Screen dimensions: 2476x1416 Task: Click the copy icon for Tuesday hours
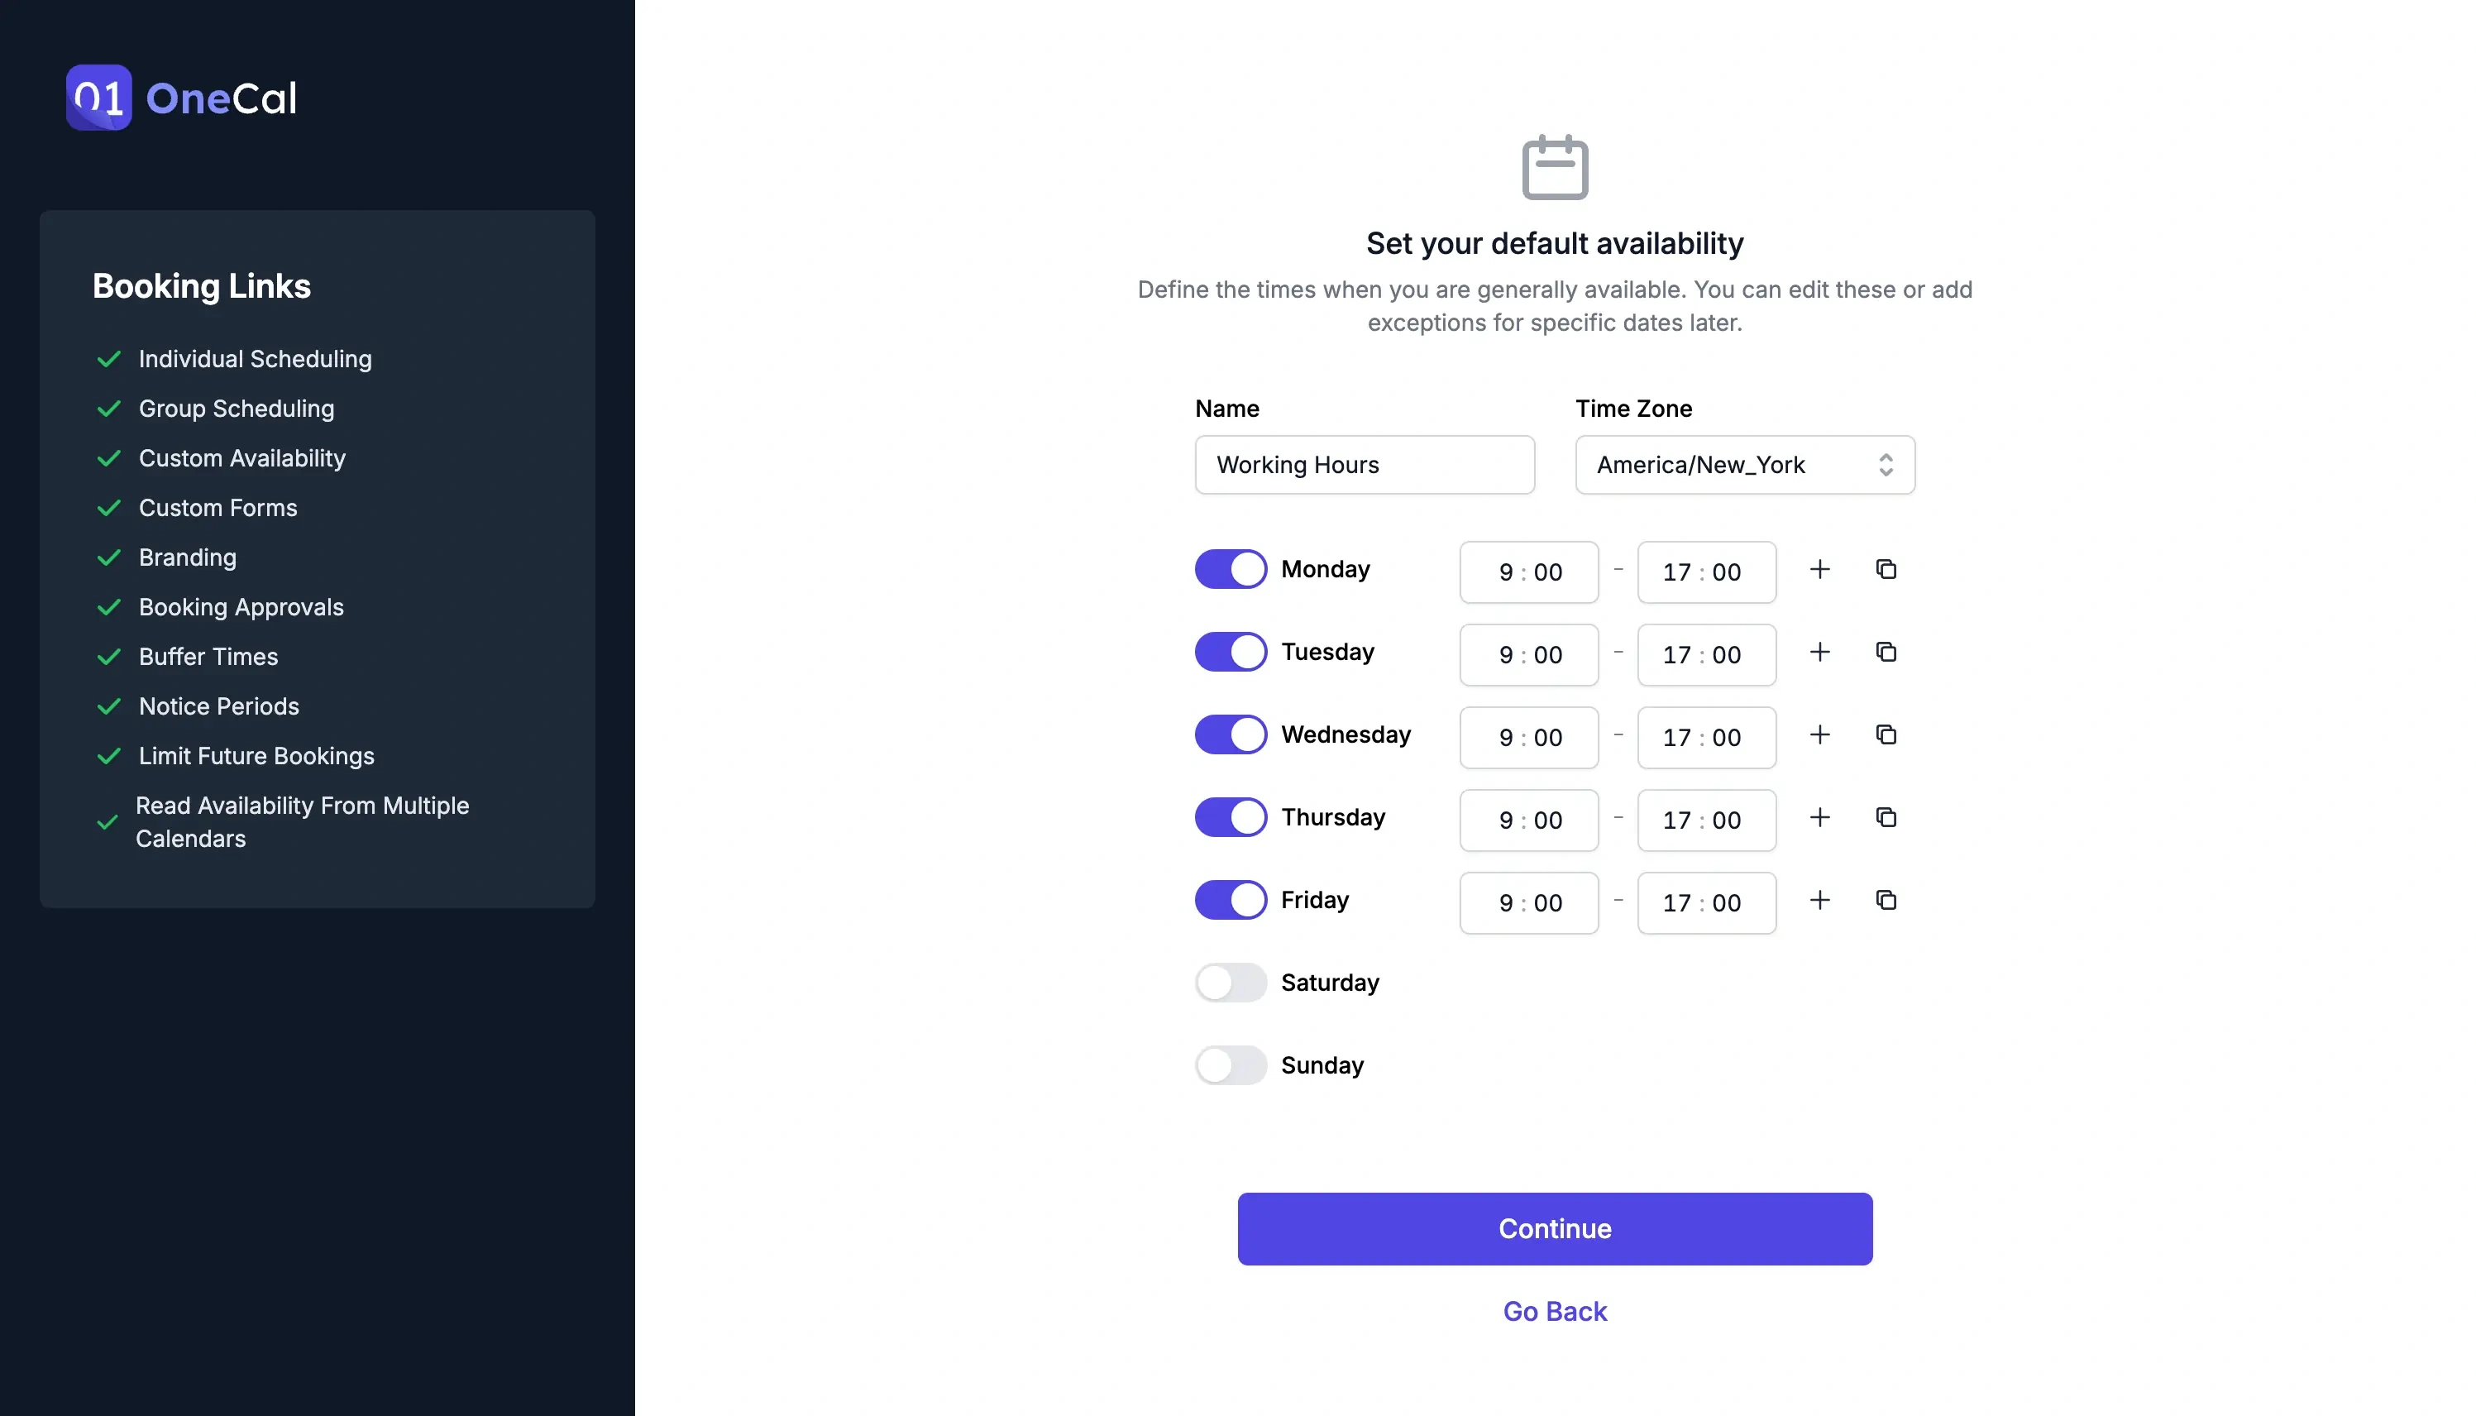[x=1884, y=651]
